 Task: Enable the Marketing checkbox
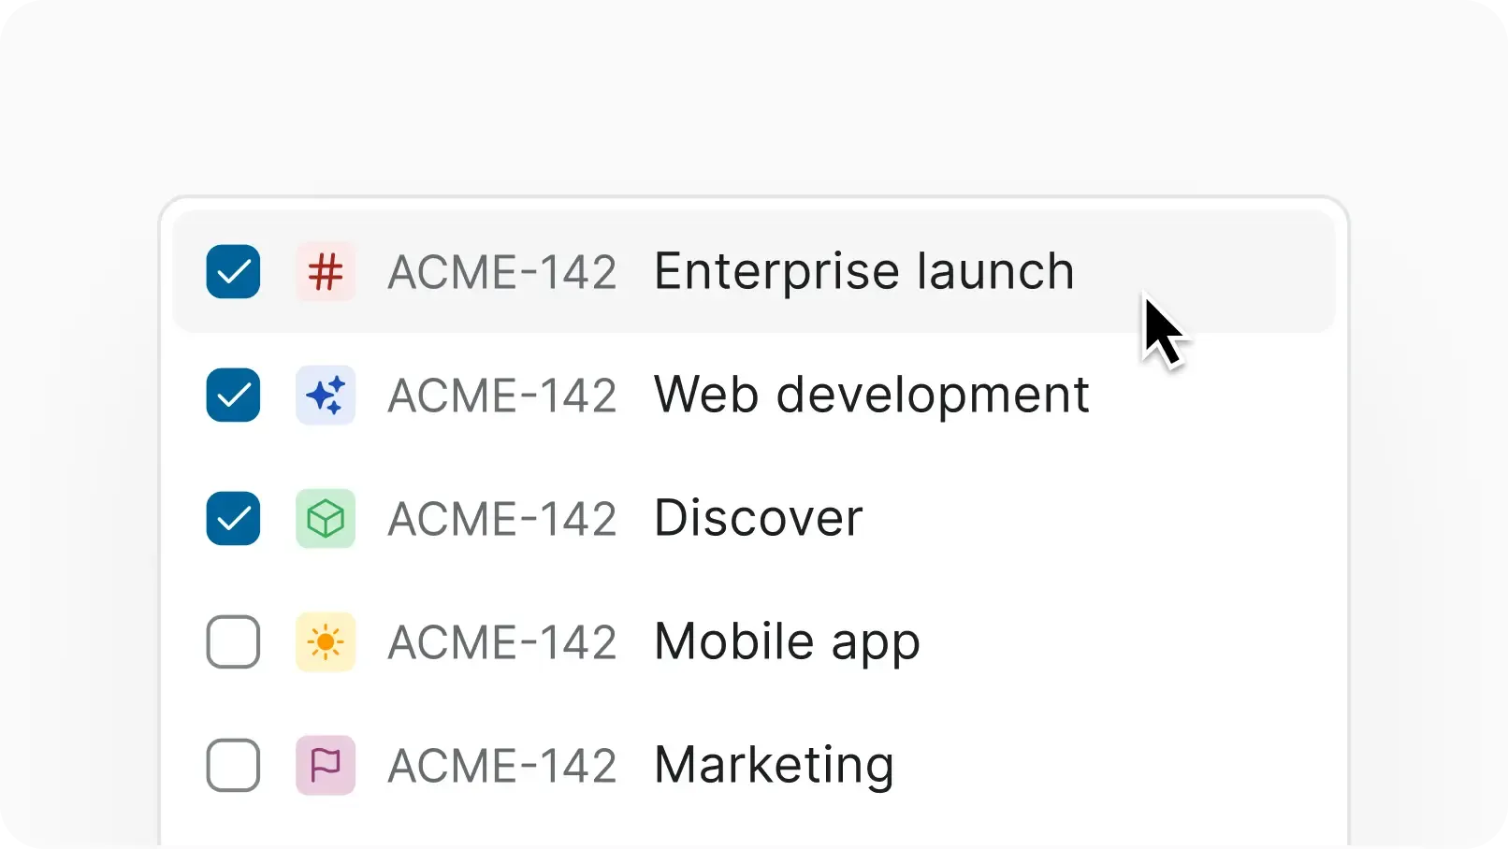tap(233, 765)
